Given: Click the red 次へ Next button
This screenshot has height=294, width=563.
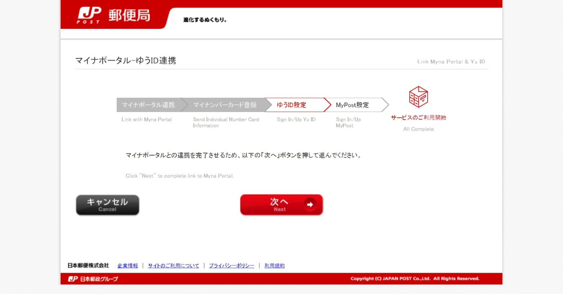Looking at the screenshot, I should (281, 205).
